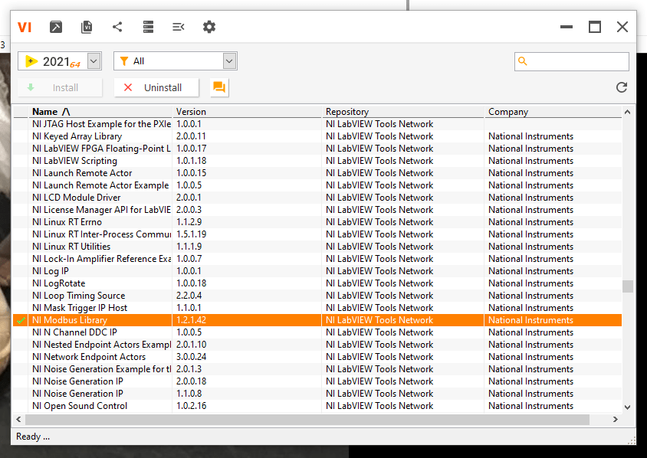Select NI JTAG Host Example for the PXIe row
Image resolution: width=647 pixels, height=458 pixels.
(317, 124)
